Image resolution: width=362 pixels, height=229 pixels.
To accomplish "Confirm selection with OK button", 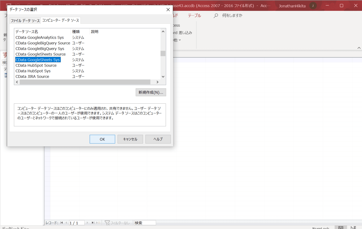I will (x=102, y=139).
